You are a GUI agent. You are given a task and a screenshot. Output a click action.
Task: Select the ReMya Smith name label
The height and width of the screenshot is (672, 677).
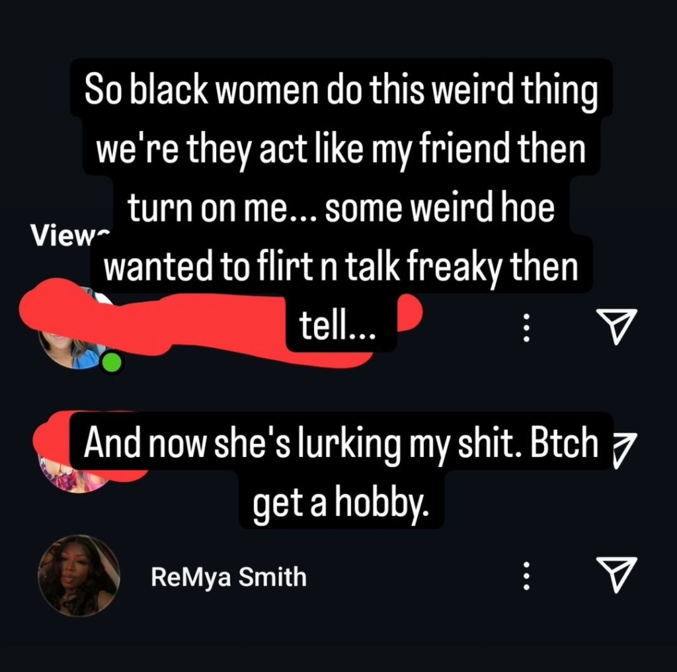pos(229,577)
